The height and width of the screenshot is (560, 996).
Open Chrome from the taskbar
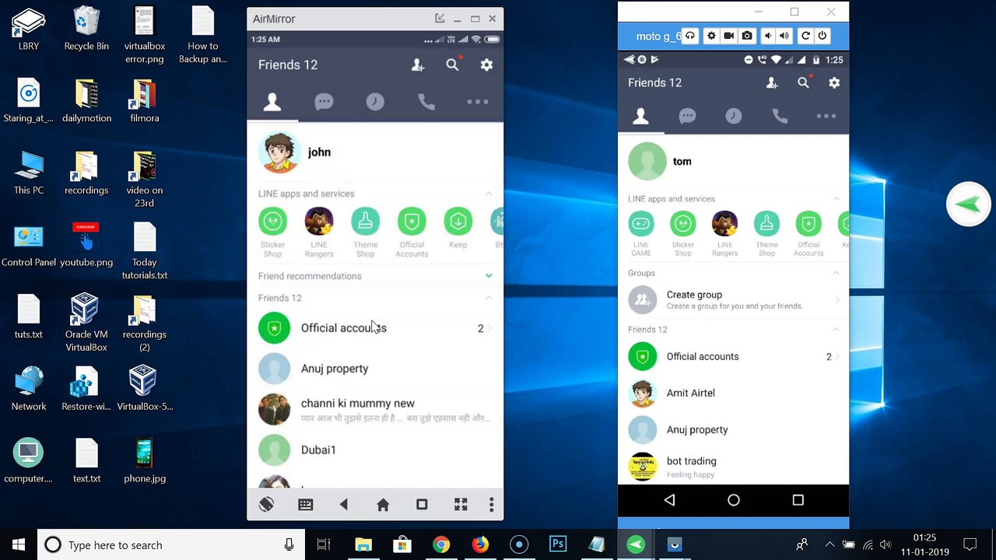click(441, 545)
